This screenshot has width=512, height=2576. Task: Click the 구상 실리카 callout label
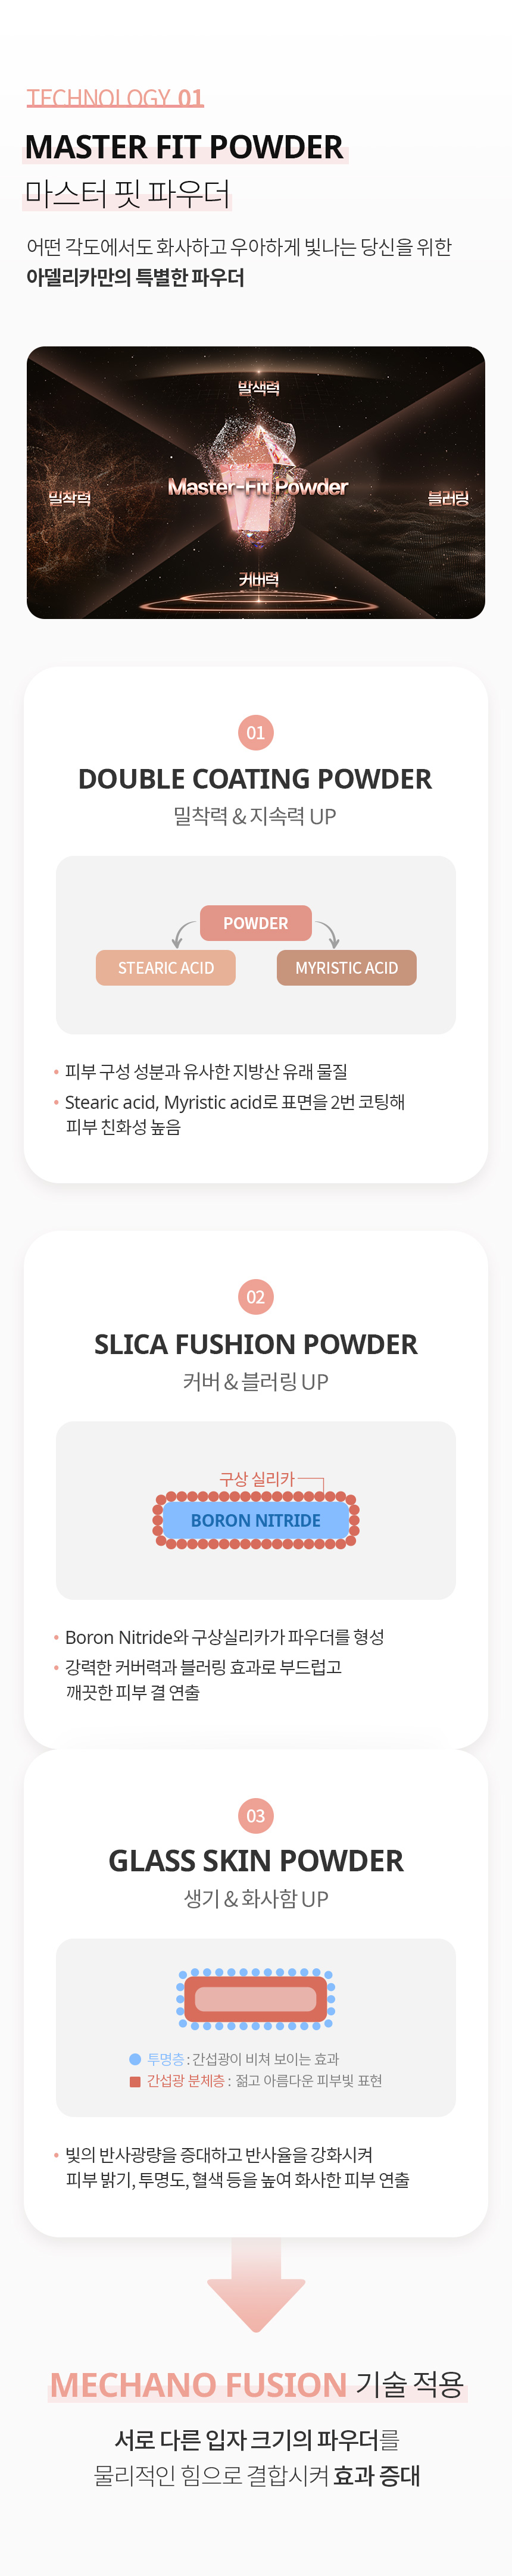(257, 1478)
